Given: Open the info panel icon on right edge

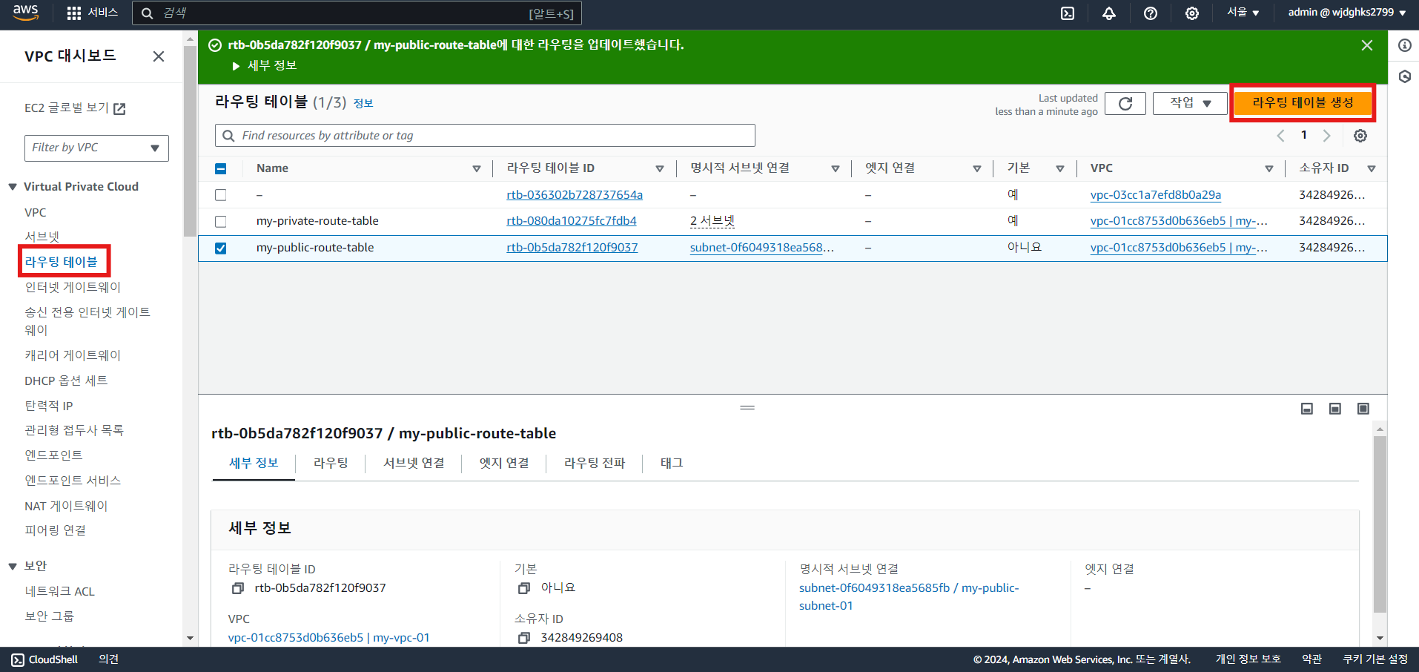Looking at the screenshot, I should click(x=1405, y=45).
